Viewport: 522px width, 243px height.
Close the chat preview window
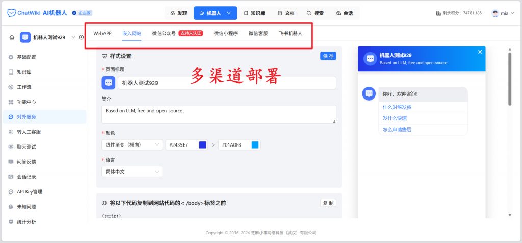(480, 52)
